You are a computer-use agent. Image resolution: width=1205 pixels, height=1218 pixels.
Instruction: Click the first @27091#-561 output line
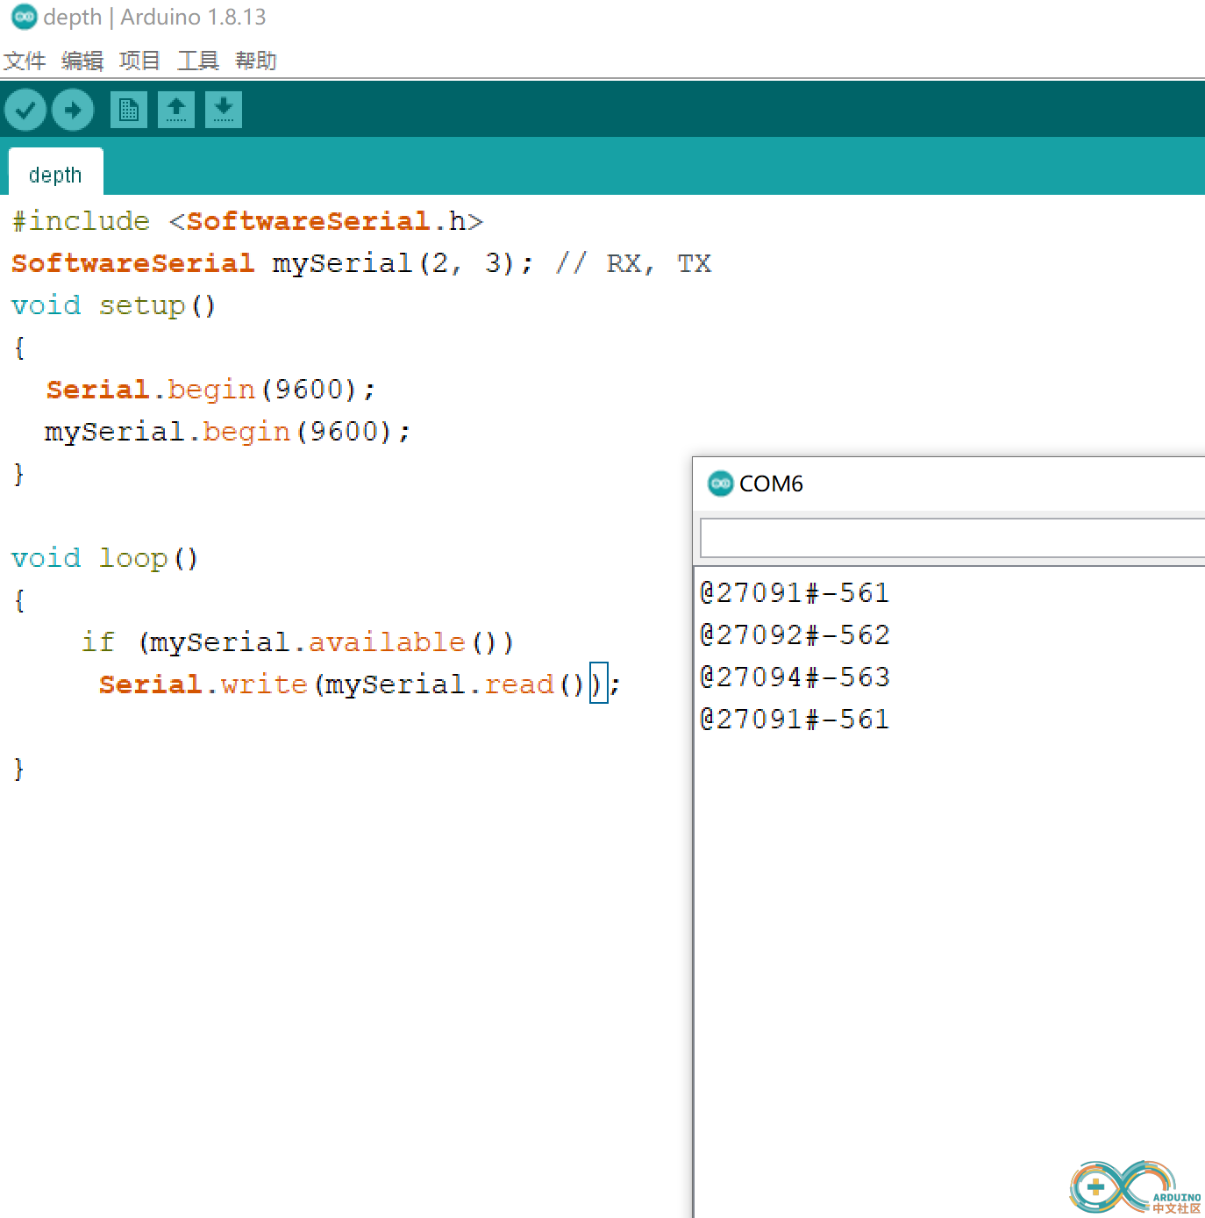click(795, 593)
